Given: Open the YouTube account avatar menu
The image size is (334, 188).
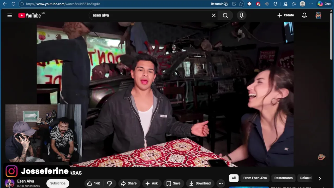Looking at the screenshot, I should [318, 15].
